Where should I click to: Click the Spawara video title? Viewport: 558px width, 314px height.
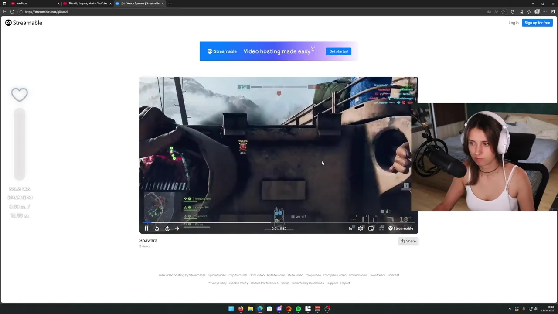[x=148, y=241]
